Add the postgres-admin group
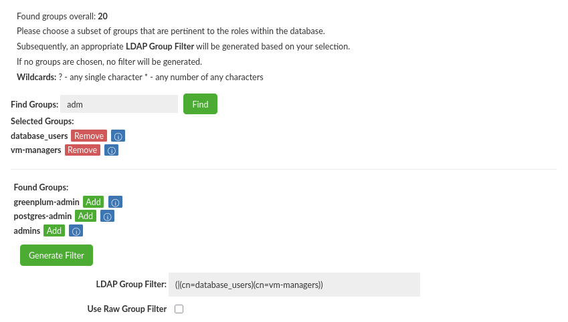This screenshot has width=568, height=322. click(x=86, y=216)
